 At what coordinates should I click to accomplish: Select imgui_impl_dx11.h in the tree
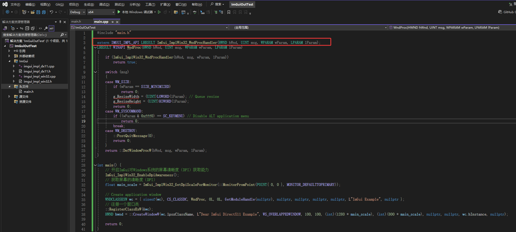(x=37, y=71)
